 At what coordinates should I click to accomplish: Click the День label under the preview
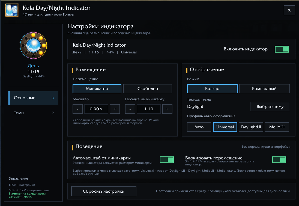pos(33,66)
